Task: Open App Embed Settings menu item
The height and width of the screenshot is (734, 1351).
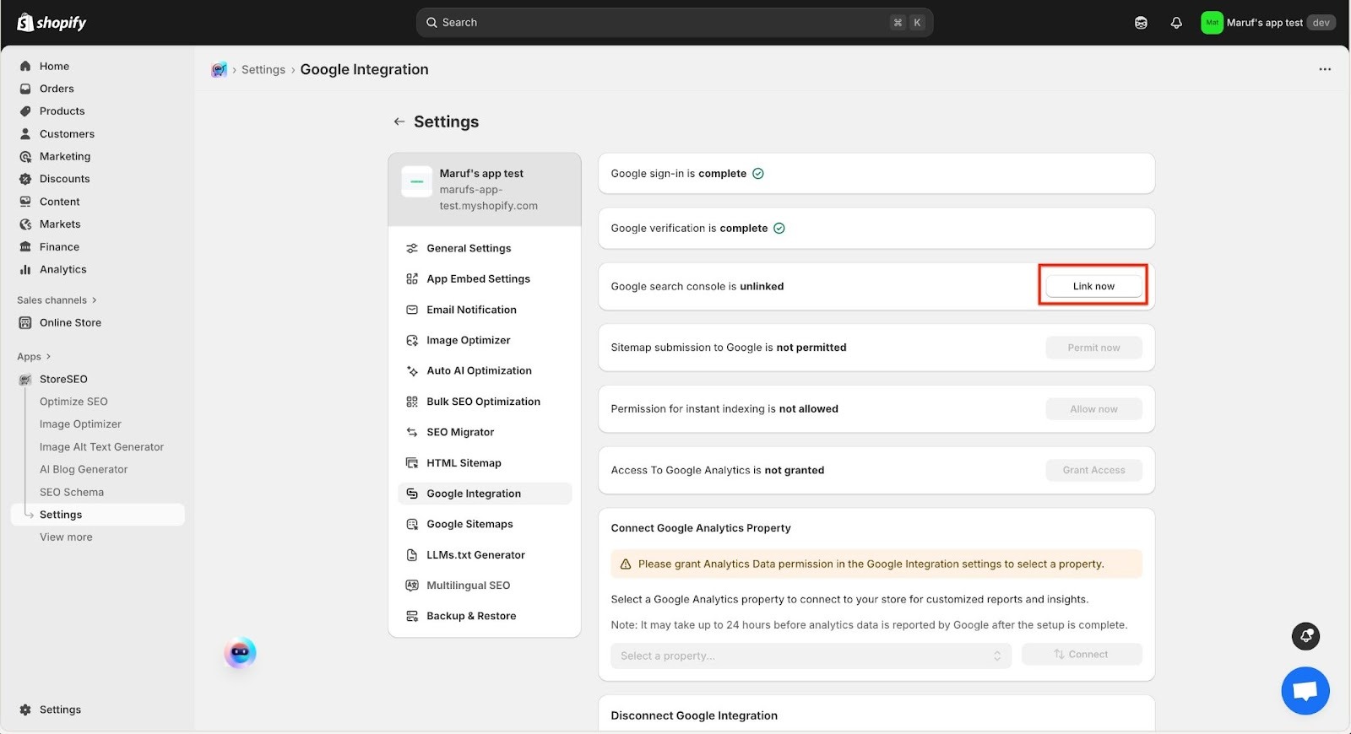Action: click(485, 279)
